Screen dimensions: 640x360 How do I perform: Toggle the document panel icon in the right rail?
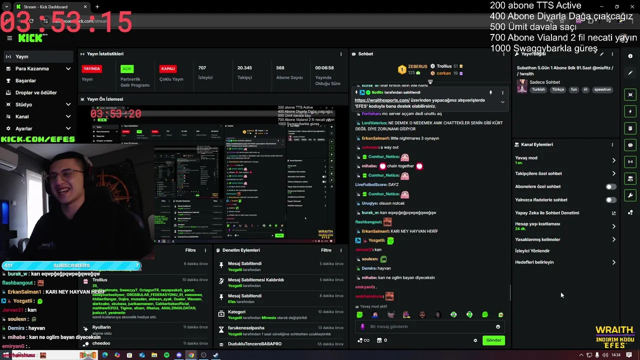tap(630, 128)
